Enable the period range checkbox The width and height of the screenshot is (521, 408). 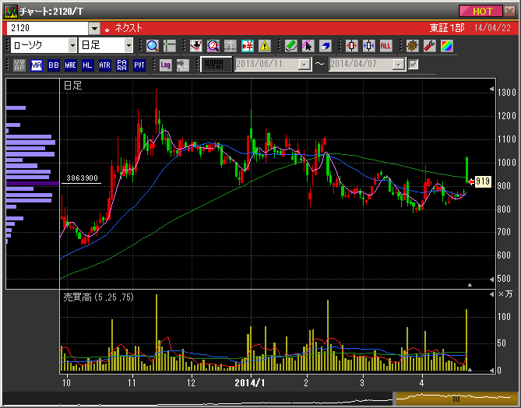[414, 65]
